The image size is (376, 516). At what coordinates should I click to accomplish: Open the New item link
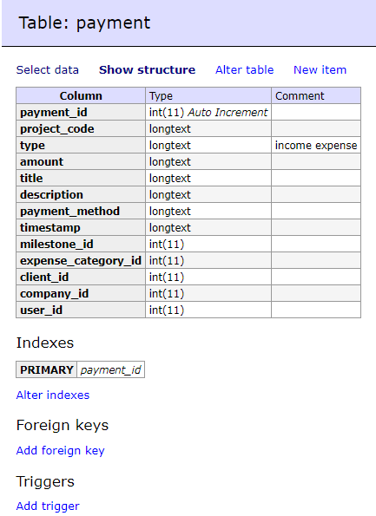point(320,69)
